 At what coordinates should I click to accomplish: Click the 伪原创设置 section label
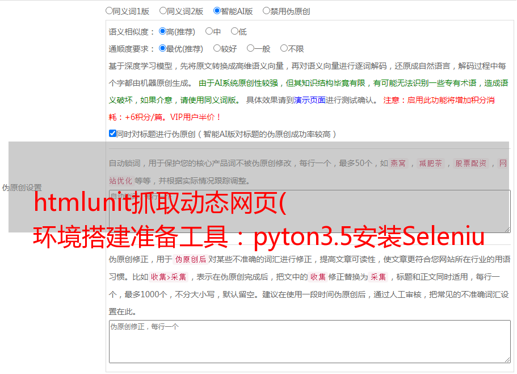22,188
